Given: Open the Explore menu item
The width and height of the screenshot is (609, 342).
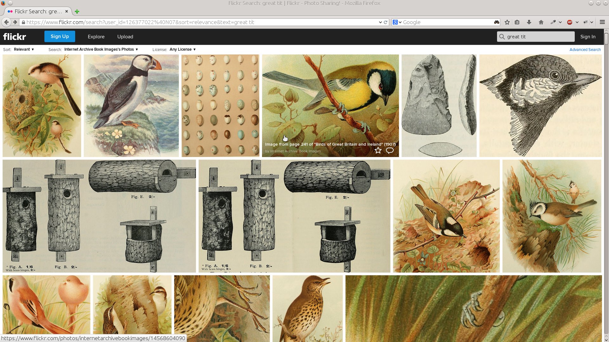Looking at the screenshot, I should click(x=96, y=37).
